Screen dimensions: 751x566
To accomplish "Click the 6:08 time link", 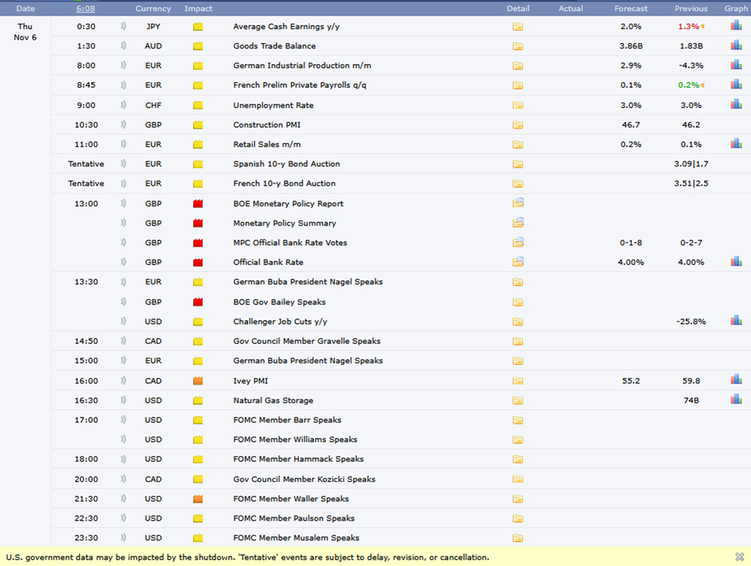I will click(85, 8).
